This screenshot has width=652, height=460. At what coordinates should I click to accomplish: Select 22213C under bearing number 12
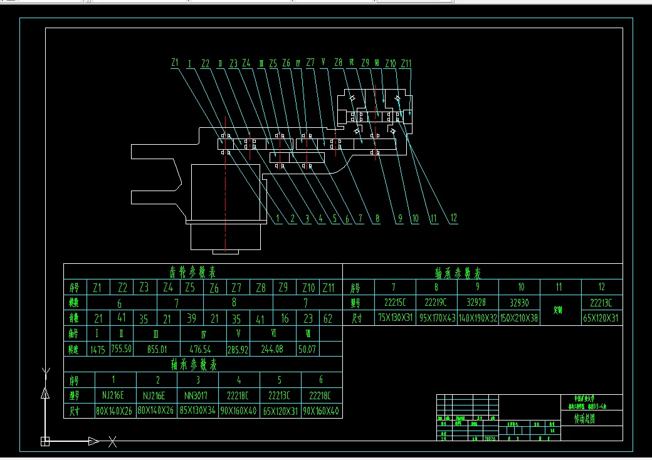point(601,303)
